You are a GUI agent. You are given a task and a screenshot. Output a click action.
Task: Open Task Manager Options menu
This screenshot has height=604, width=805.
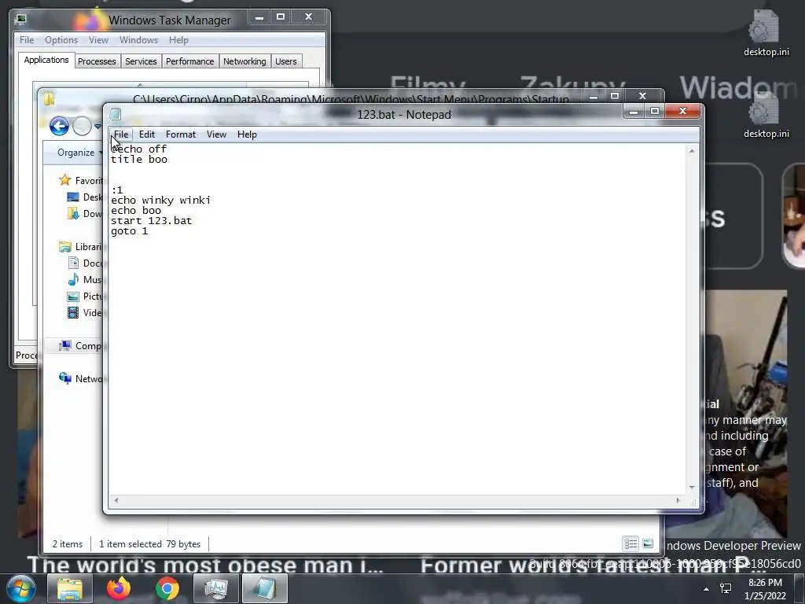pos(61,40)
